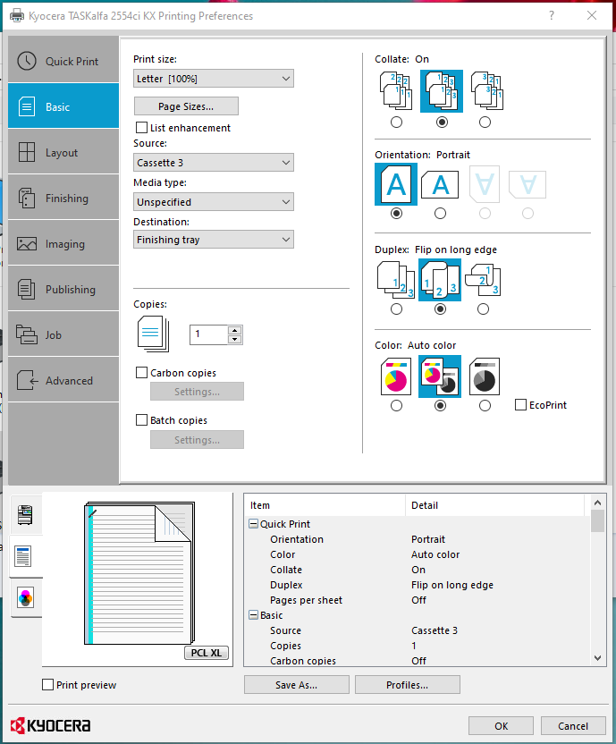Show the page layout preview icon
Viewport: 616px width, 744px height.
pos(23,556)
